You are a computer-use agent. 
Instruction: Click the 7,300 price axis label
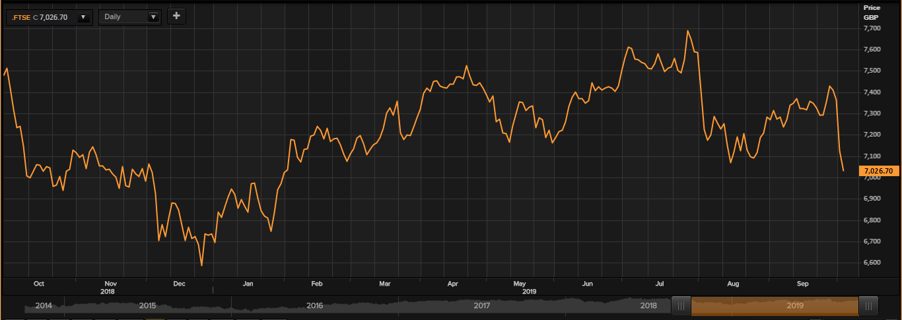point(872,113)
